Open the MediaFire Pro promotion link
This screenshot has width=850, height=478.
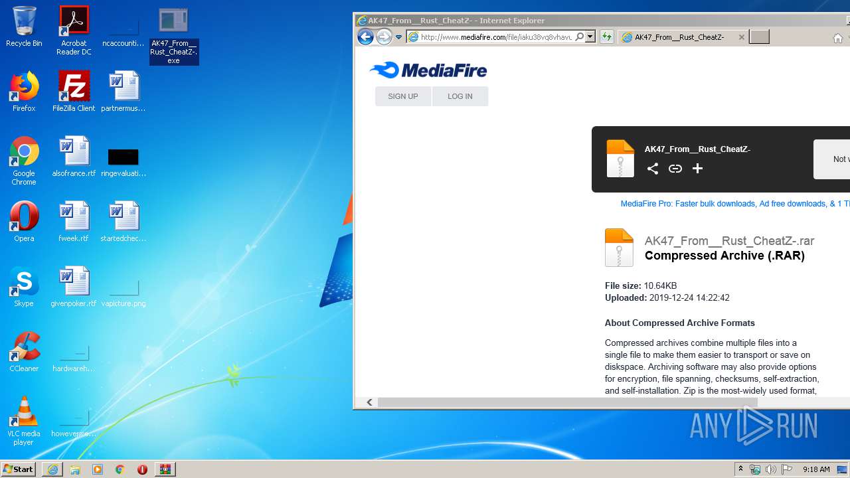[x=734, y=204]
